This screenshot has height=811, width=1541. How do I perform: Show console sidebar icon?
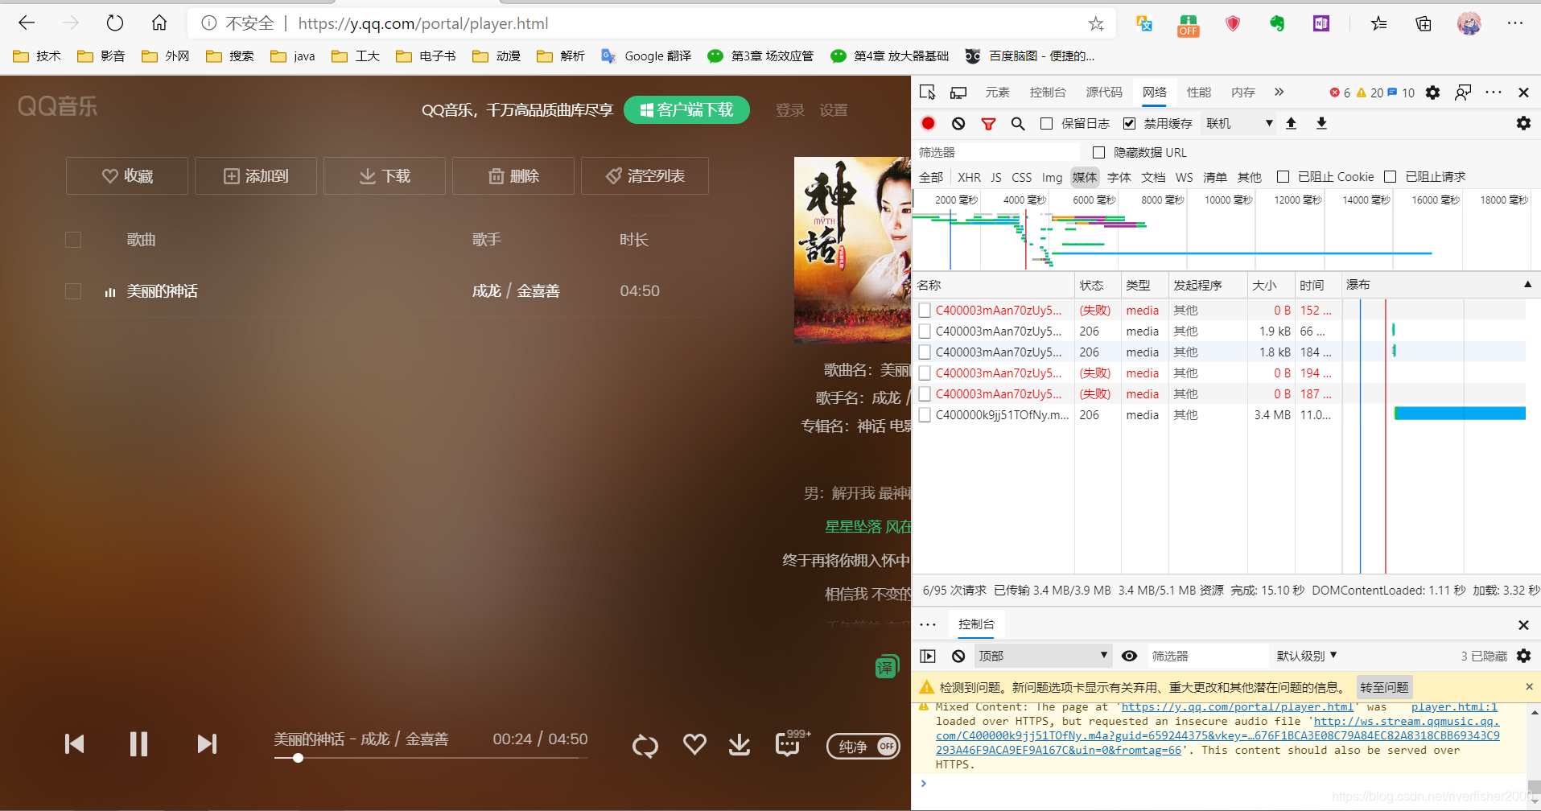[928, 656]
